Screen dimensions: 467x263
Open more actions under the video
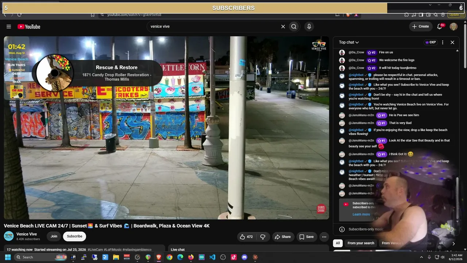tap(324, 237)
